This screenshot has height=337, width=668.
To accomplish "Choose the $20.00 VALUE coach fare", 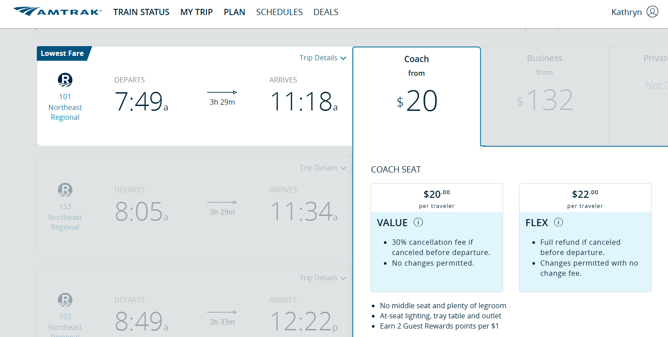I will click(x=437, y=238).
